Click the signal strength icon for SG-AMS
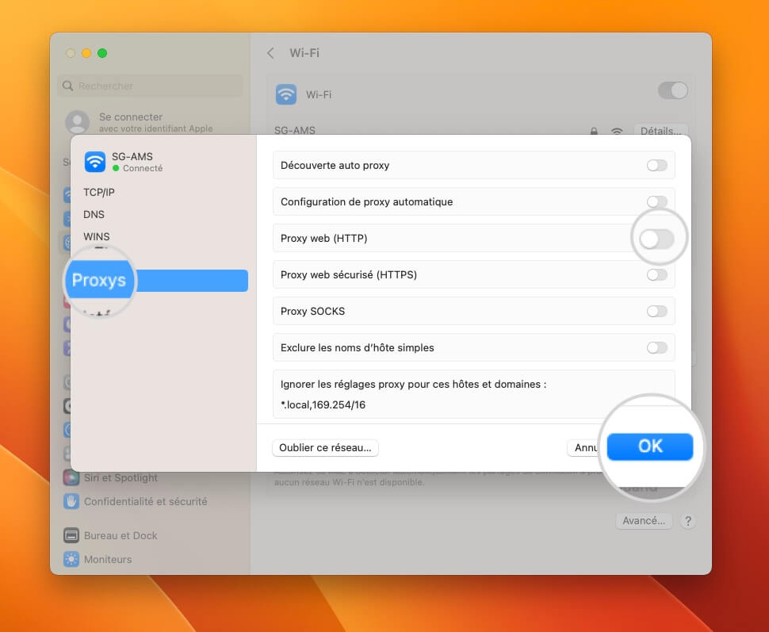This screenshot has height=632, width=769. point(617,131)
